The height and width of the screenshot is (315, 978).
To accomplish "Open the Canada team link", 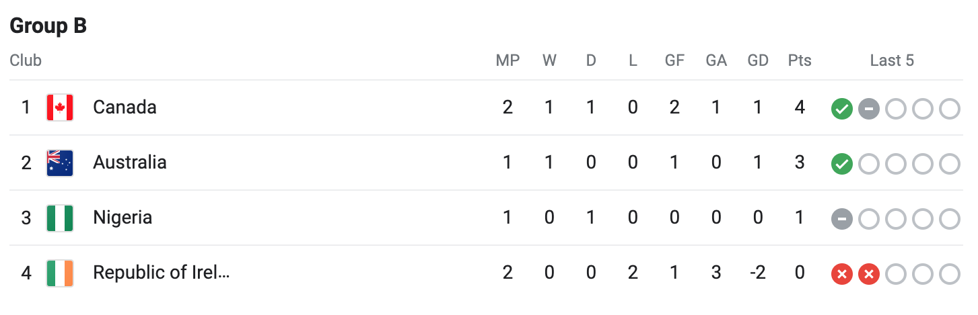I will pos(125,107).
